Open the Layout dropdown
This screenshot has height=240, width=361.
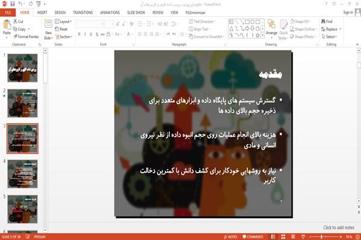click(63, 22)
